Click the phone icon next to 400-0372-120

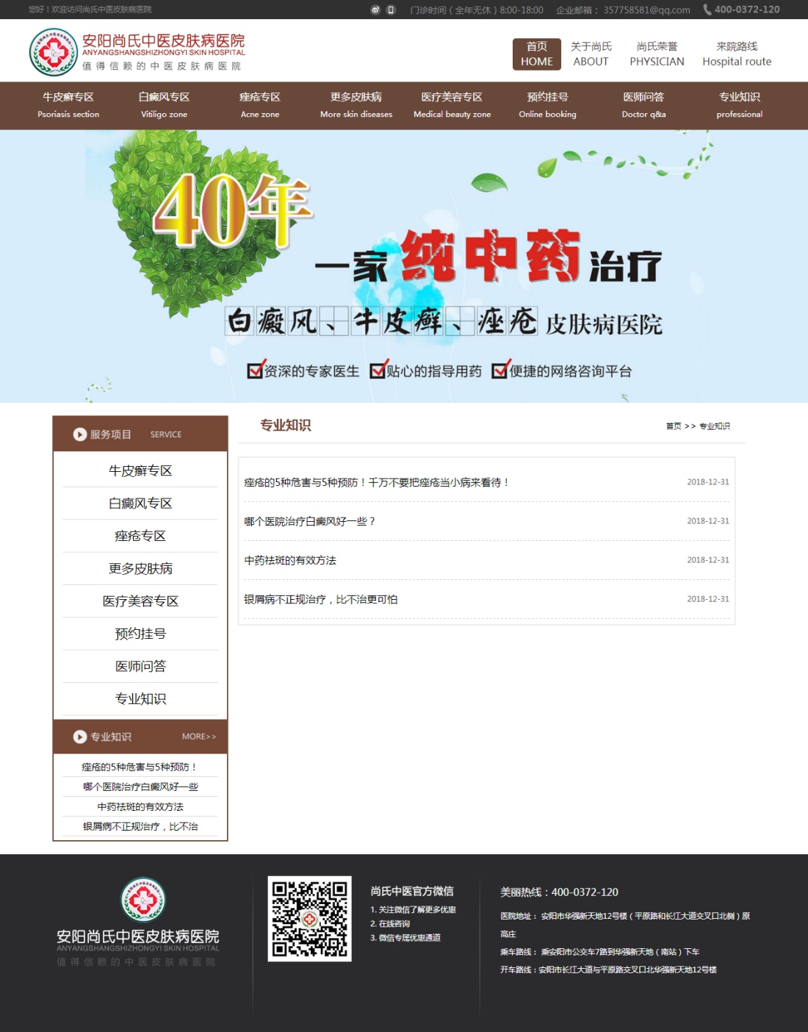[706, 10]
